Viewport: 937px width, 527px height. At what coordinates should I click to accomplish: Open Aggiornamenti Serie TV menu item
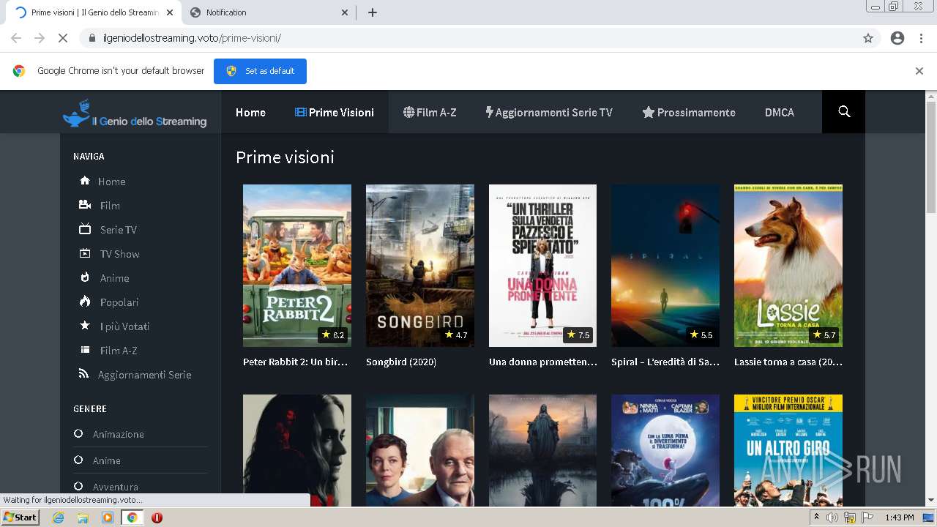(x=549, y=112)
